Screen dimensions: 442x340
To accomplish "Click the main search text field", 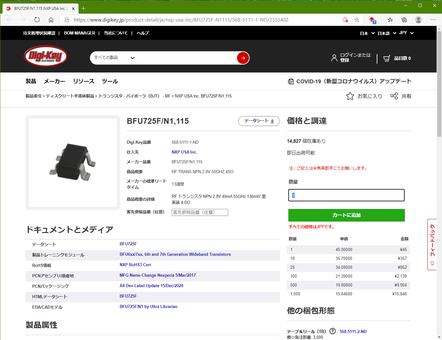I will click(x=188, y=58).
